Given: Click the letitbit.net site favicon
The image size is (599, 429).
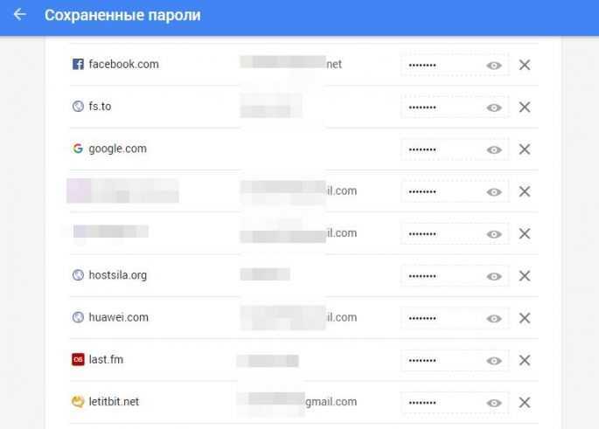Looking at the screenshot, I should click(x=78, y=402).
